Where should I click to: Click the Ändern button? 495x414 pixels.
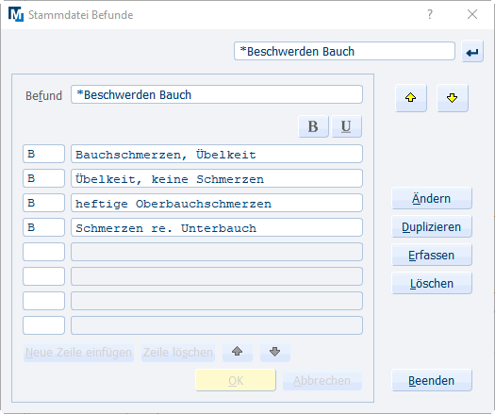[432, 199]
